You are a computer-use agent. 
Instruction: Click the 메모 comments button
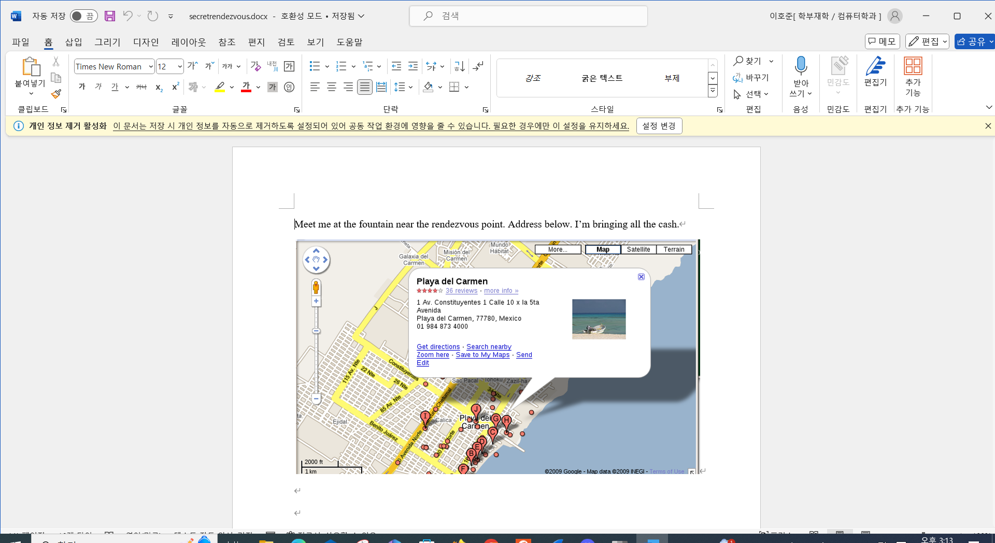click(882, 41)
